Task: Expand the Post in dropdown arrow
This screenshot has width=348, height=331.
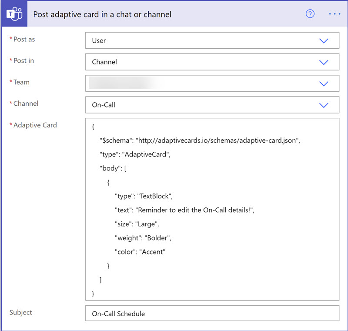Action: pos(324,62)
